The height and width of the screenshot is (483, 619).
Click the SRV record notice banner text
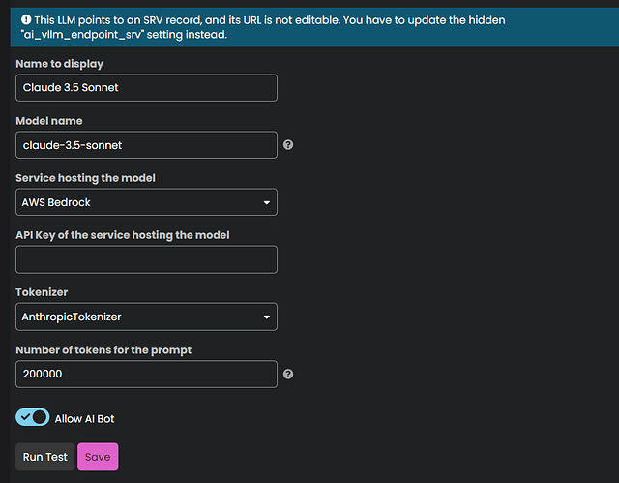(263, 27)
